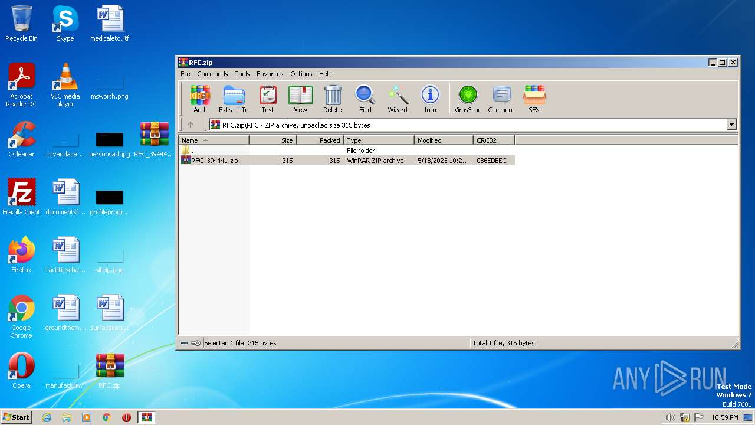Open the Favorites menu

coord(270,74)
